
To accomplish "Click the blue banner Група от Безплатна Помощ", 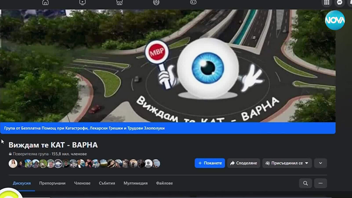I will pos(168,128).
